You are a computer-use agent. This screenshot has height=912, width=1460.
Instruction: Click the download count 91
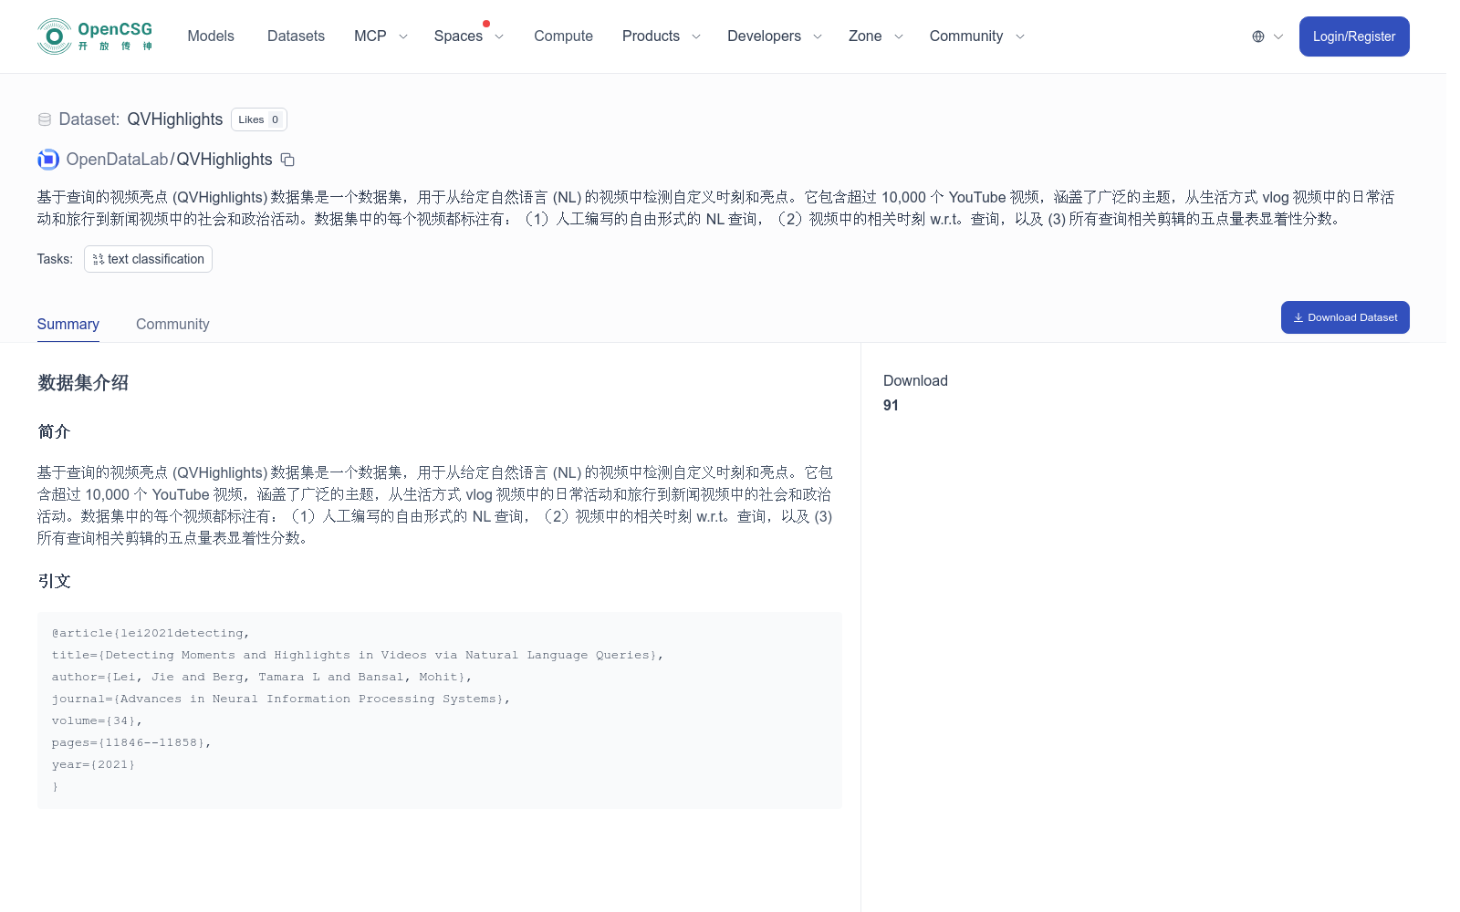[891, 405]
